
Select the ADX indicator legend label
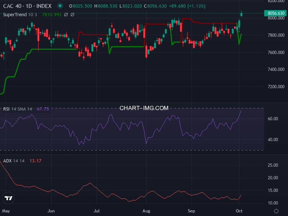tap(7, 161)
